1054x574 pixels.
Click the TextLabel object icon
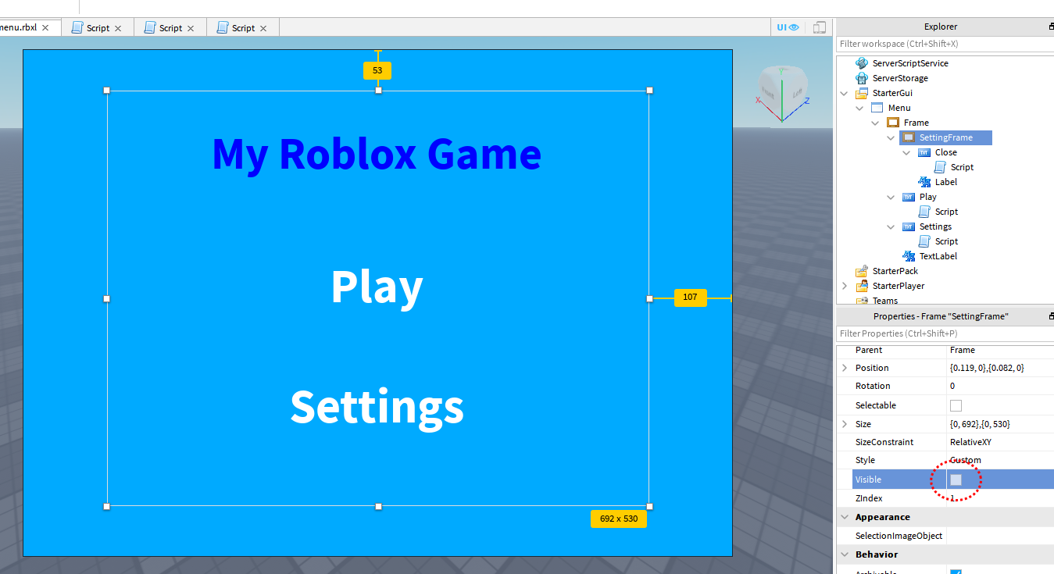(x=909, y=256)
